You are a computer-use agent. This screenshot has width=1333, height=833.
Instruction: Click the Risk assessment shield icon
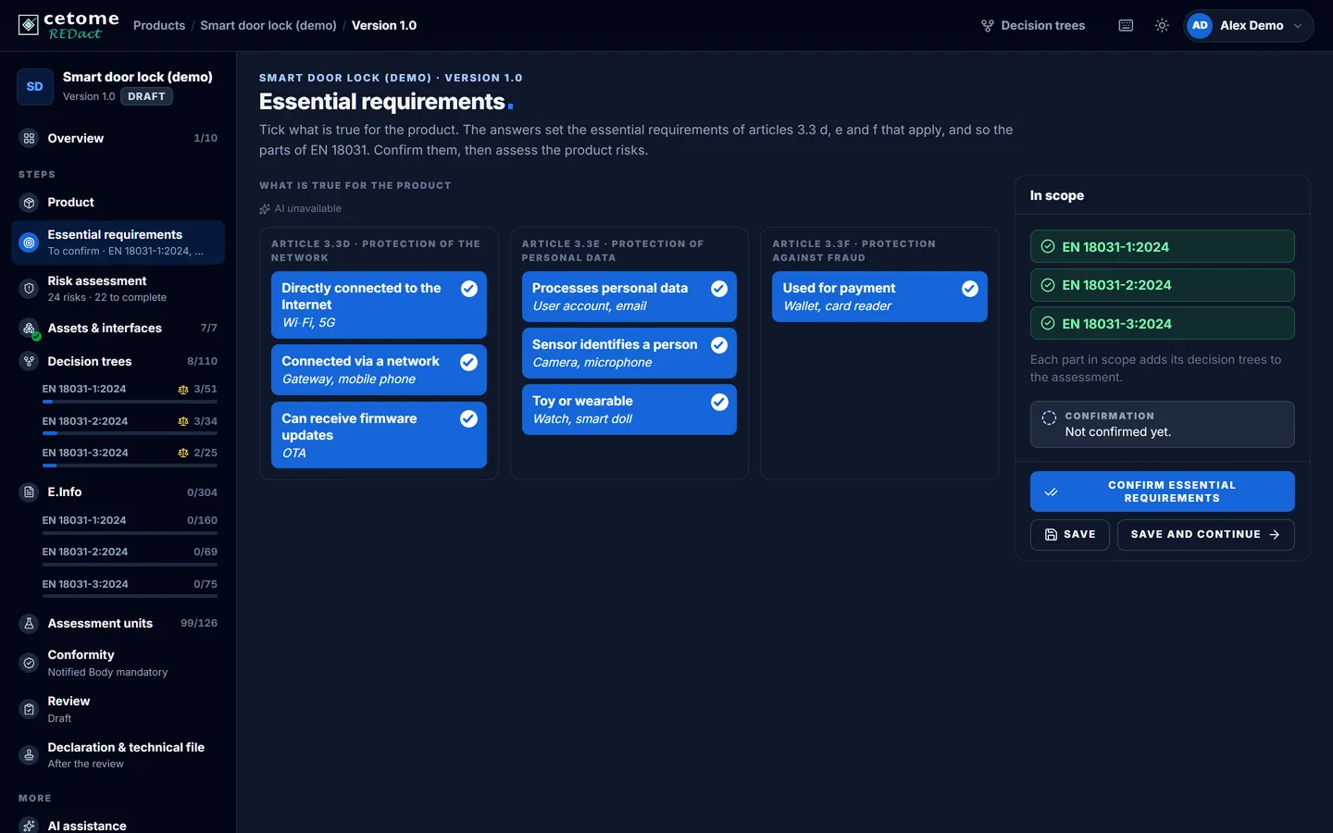pos(29,289)
